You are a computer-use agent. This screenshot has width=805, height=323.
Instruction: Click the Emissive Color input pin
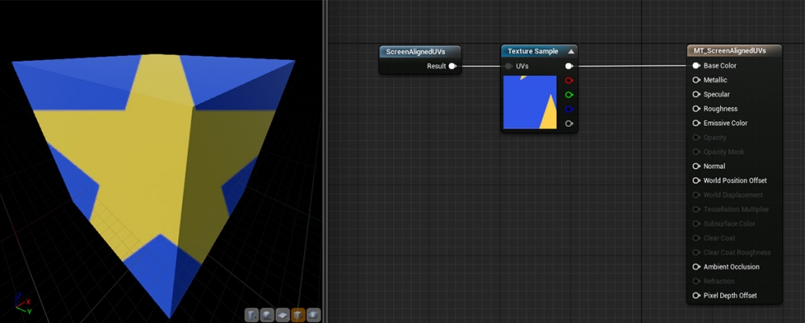pyautogui.click(x=697, y=123)
